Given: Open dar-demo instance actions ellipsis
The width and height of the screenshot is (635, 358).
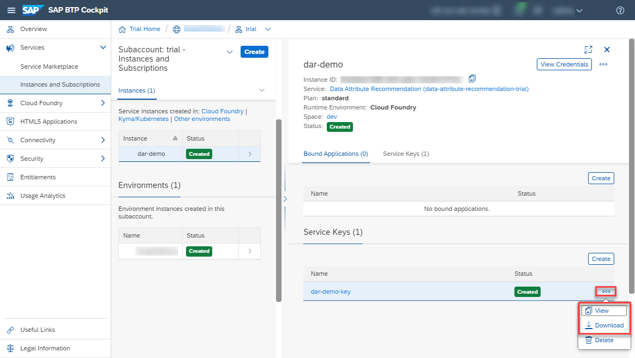Looking at the screenshot, I should point(603,64).
